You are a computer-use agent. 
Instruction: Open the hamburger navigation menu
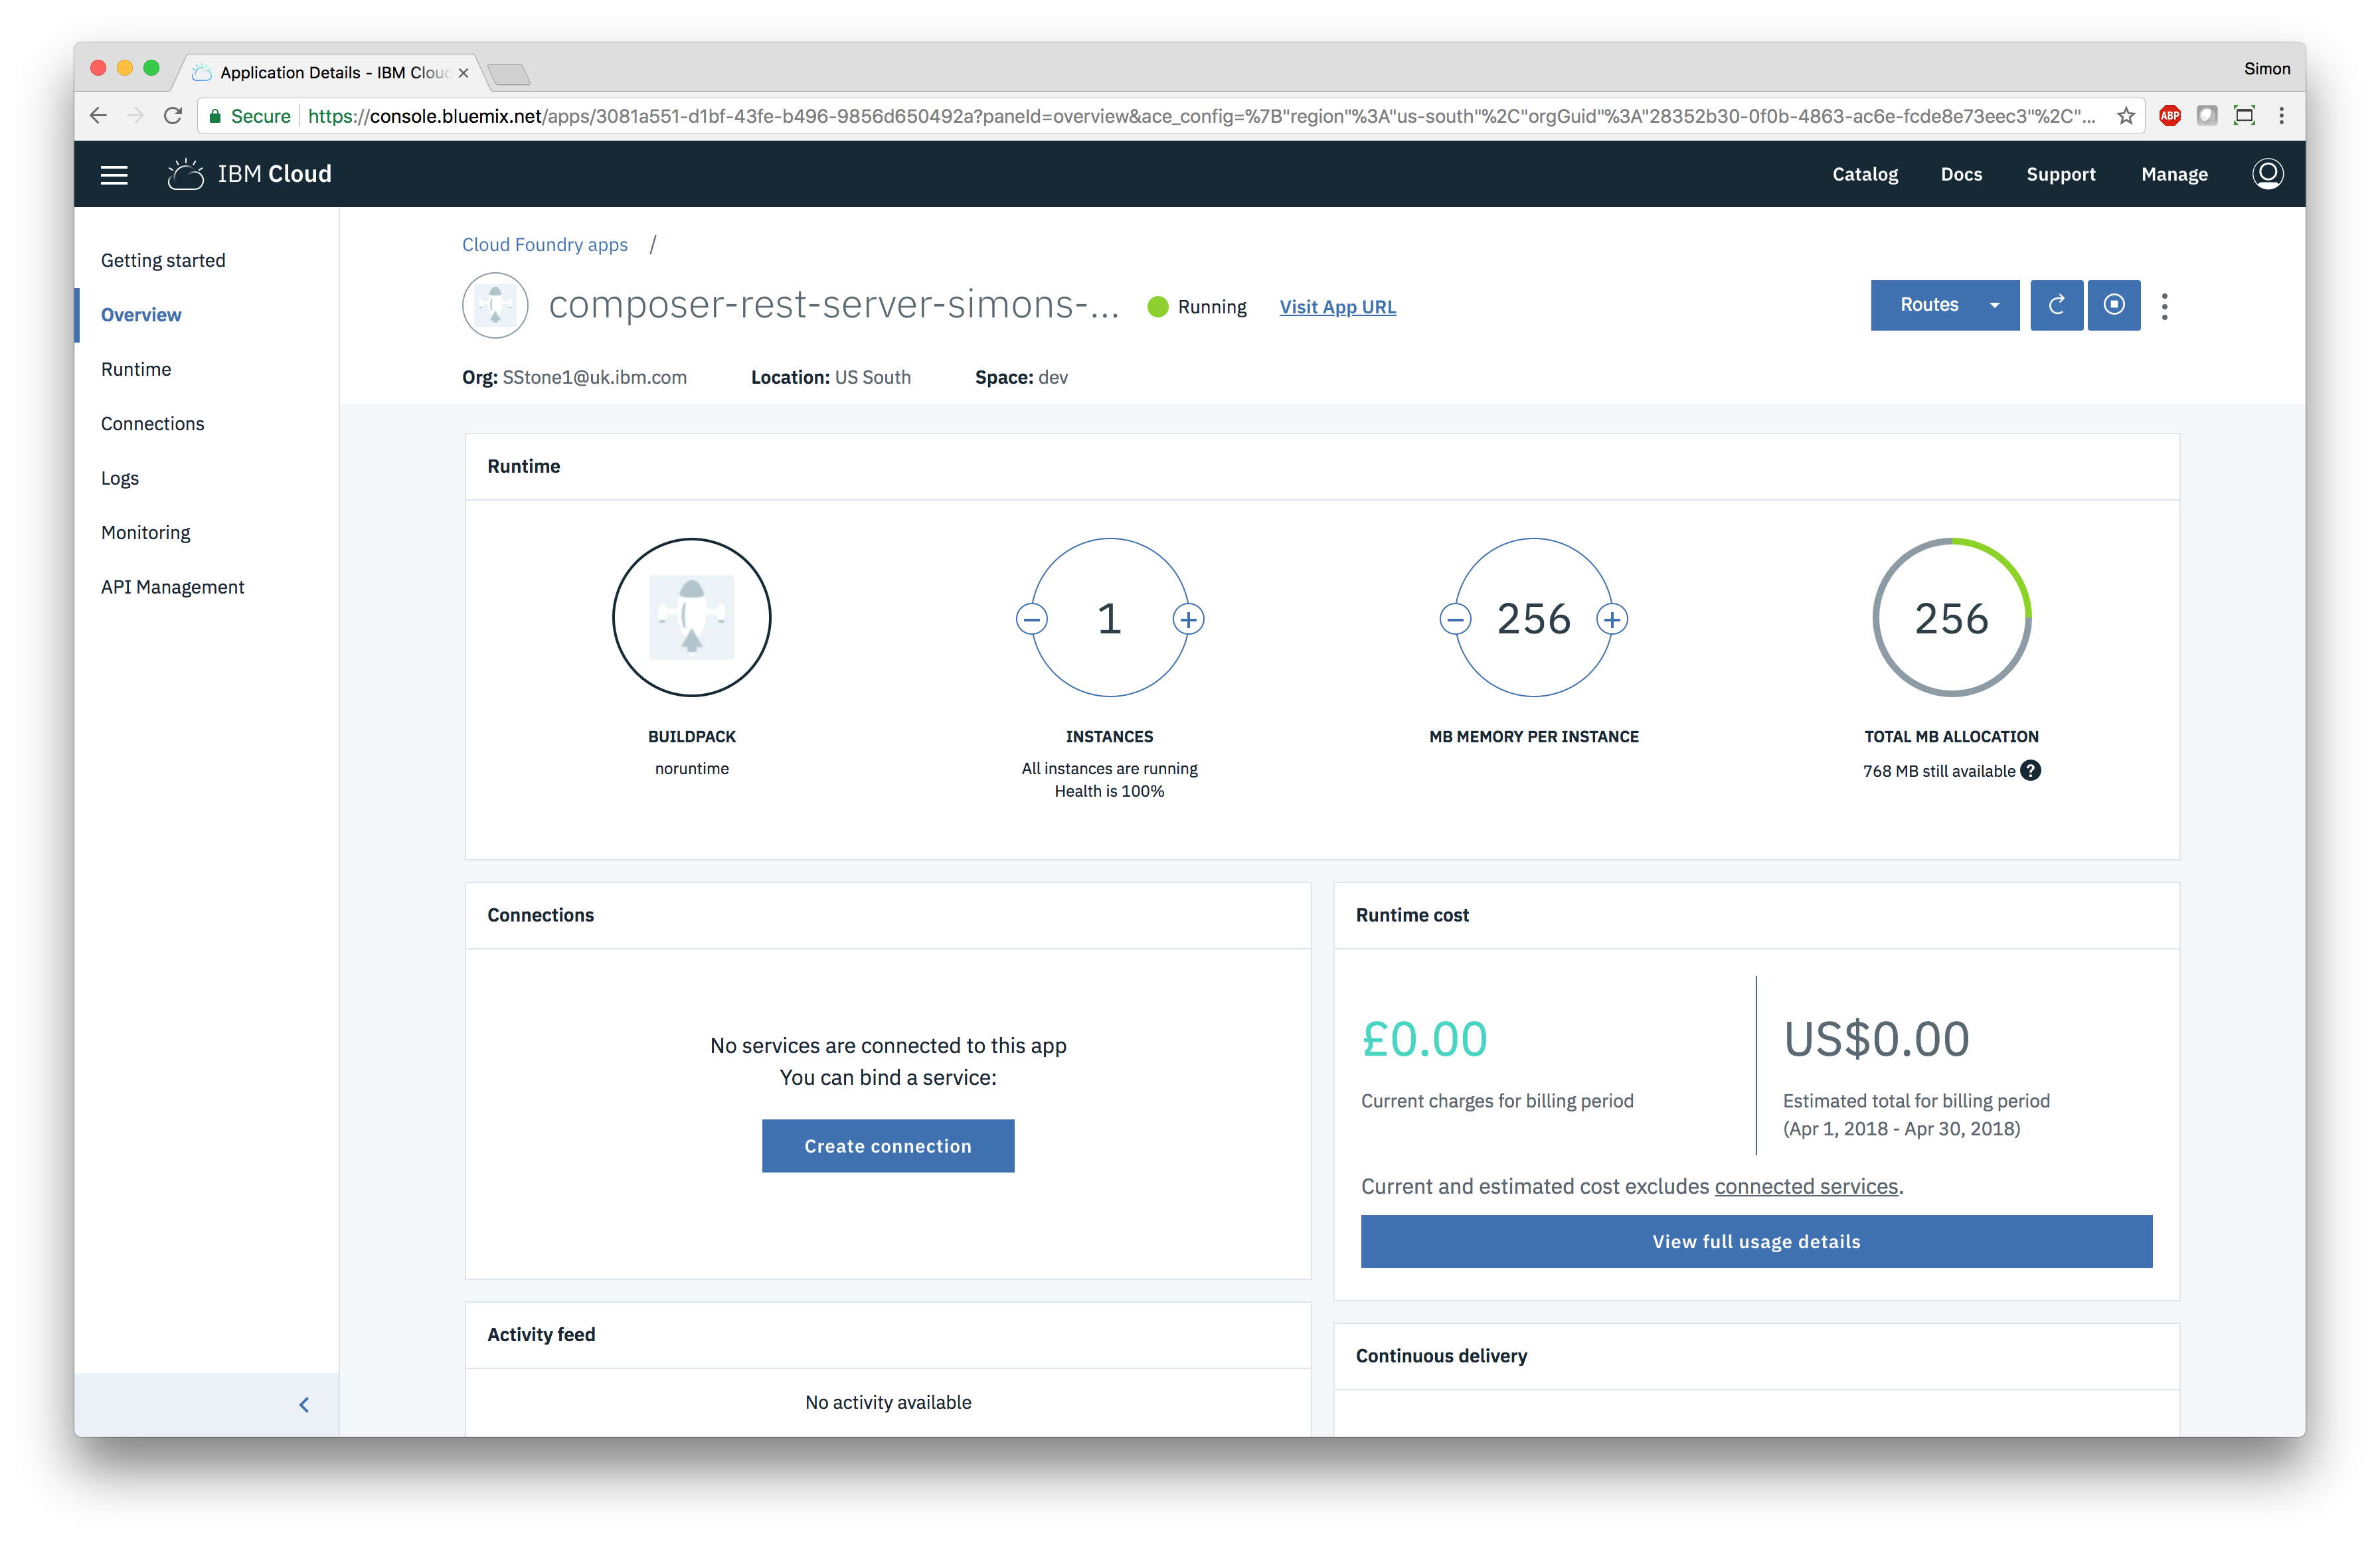(114, 175)
